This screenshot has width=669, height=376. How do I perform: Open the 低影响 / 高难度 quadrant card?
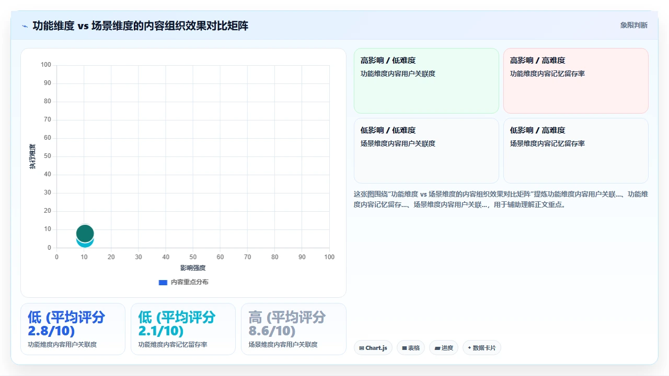coord(576,151)
